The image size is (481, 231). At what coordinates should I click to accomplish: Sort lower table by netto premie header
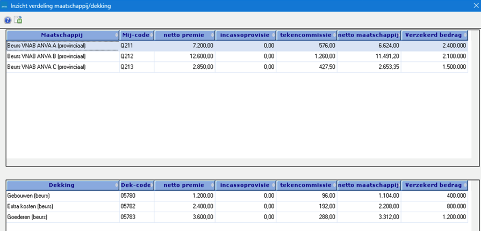(x=185, y=185)
